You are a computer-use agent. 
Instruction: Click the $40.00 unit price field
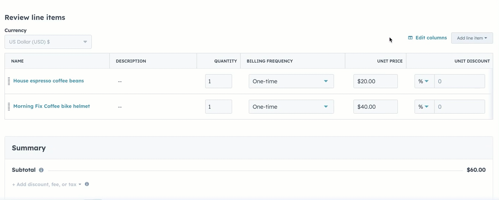(x=375, y=107)
